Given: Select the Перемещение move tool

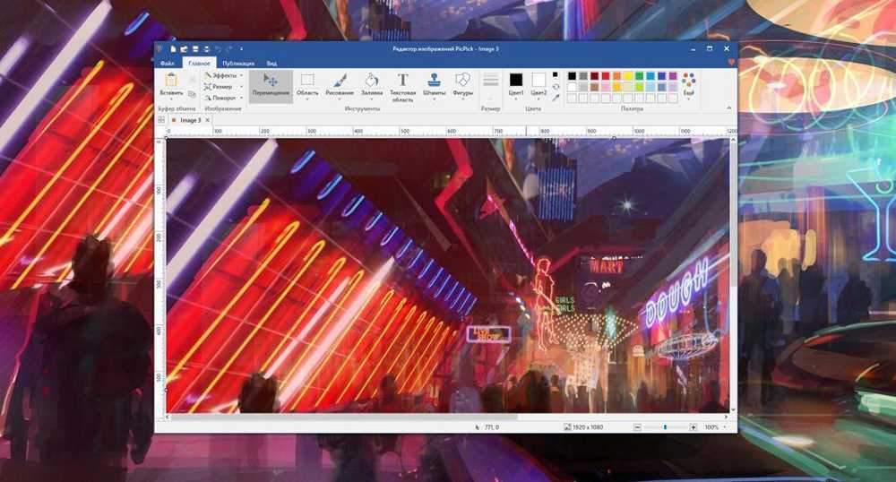Looking at the screenshot, I should pyautogui.click(x=271, y=84).
